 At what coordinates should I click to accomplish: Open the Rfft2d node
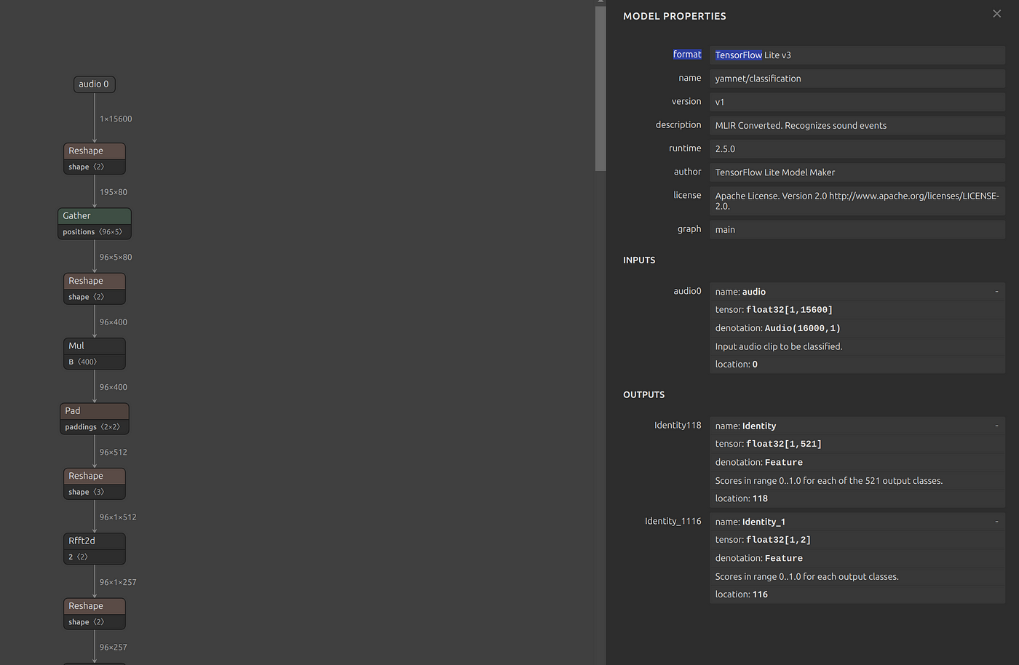[x=95, y=541]
